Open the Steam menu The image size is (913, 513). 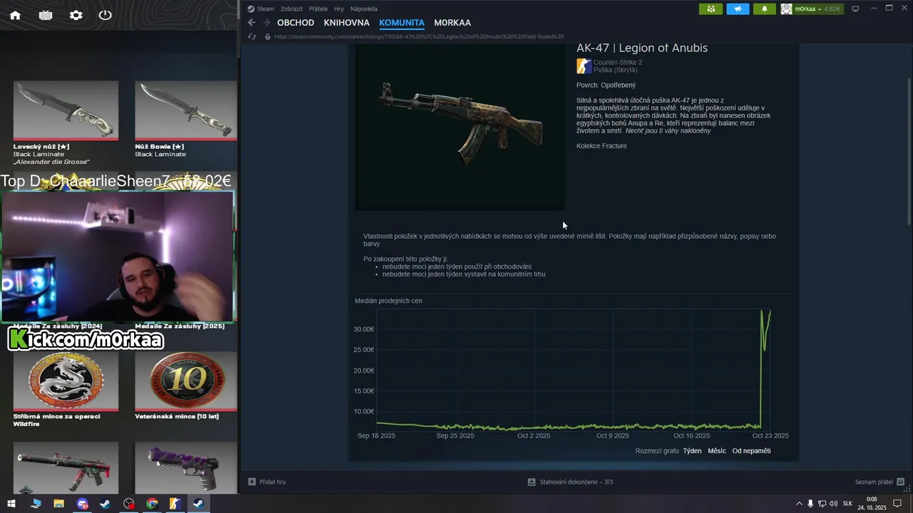point(265,9)
